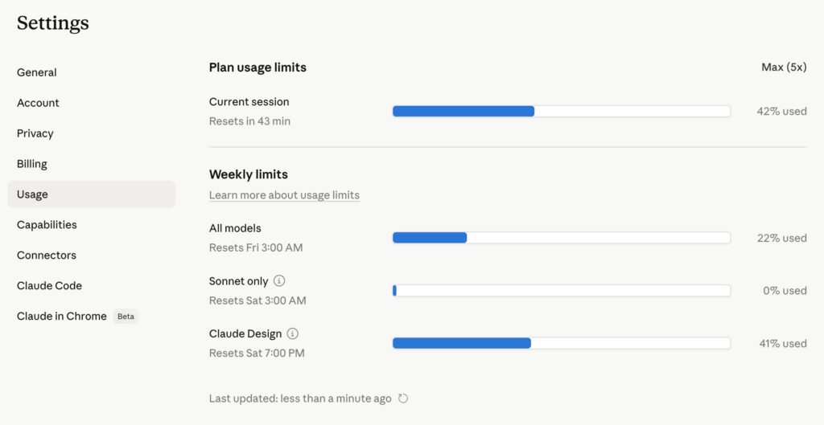Select Billing in the sidebar
Viewport: 824px width, 425px height.
pyautogui.click(x=32, y=164)
